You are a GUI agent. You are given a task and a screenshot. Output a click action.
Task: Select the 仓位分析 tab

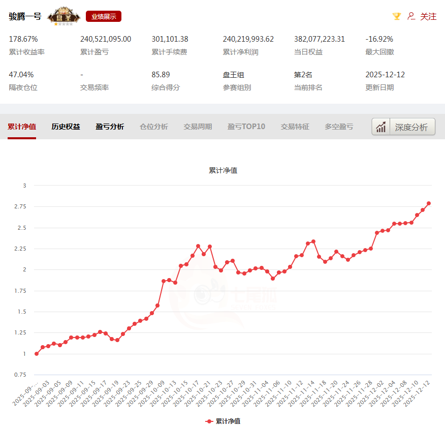153,127
